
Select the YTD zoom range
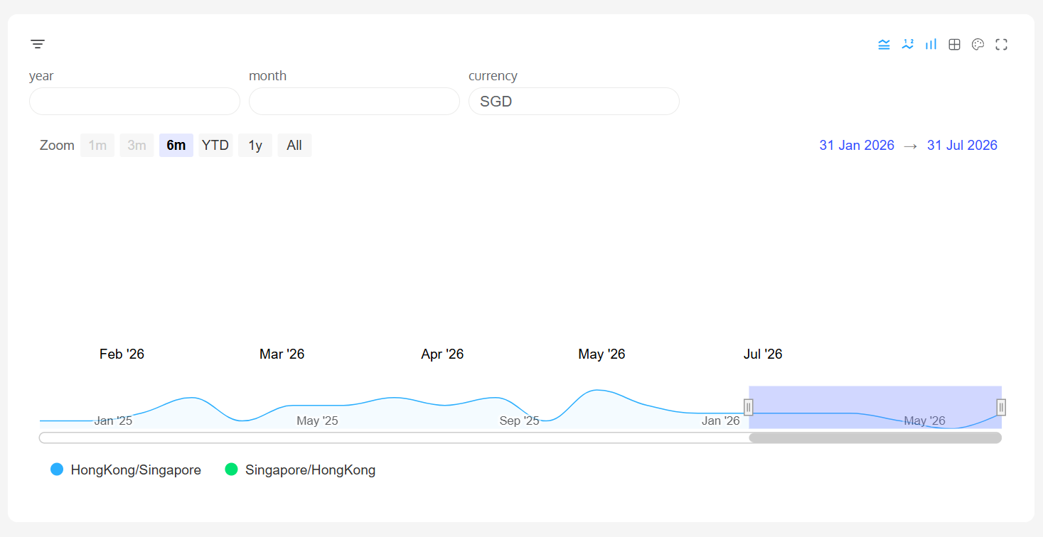[215, 146]
